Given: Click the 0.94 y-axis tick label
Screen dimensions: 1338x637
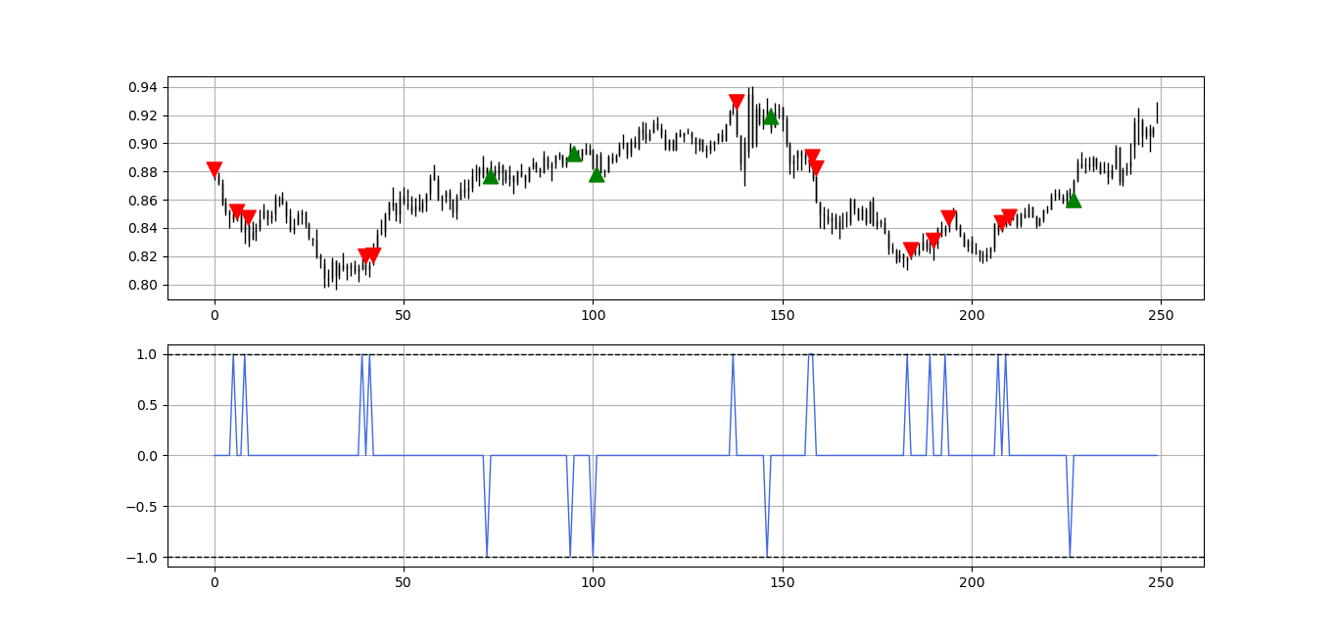Looking at the screenshot, I should [x=143, y=87].
